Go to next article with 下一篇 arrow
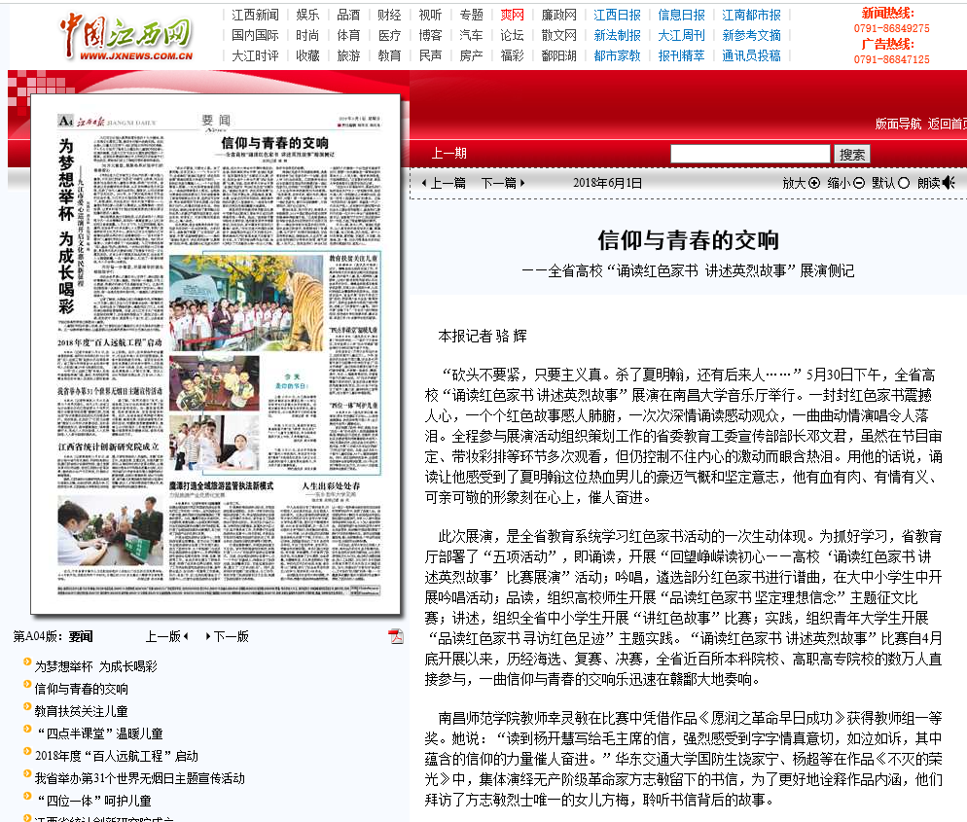This screenshot has height=822, width=967. click(x=503, y=183)
